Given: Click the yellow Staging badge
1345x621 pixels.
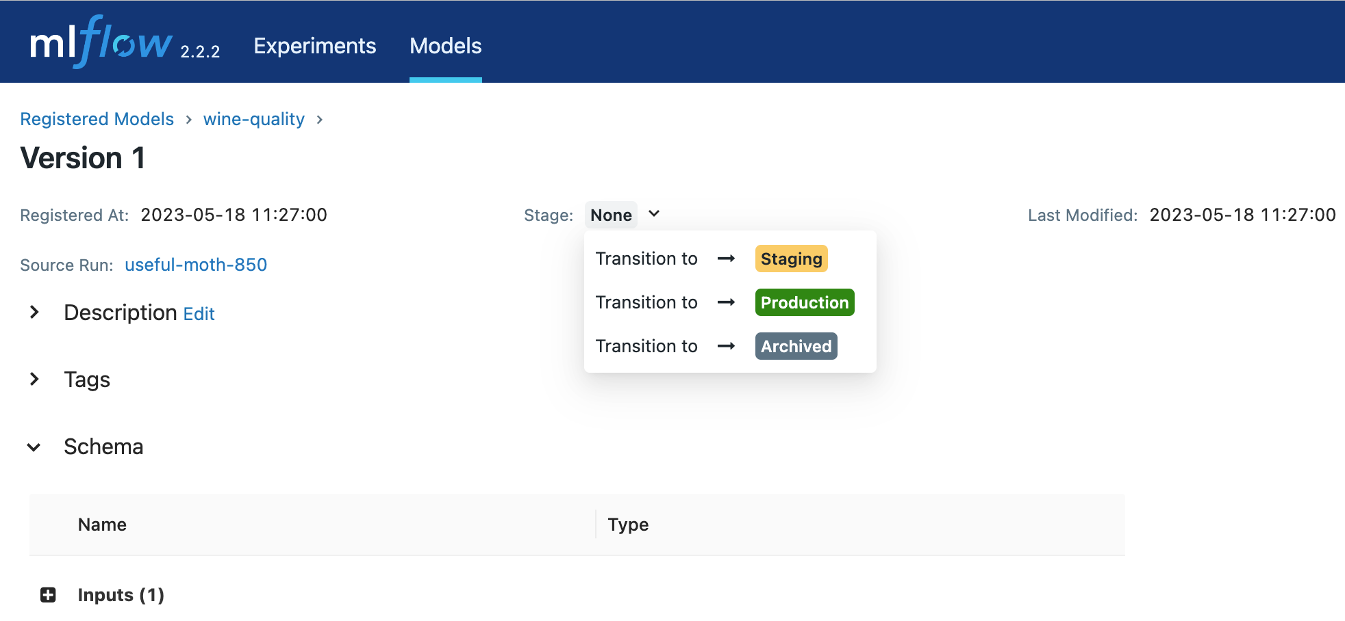Looking at the screenshot, I should coord(792,259).
